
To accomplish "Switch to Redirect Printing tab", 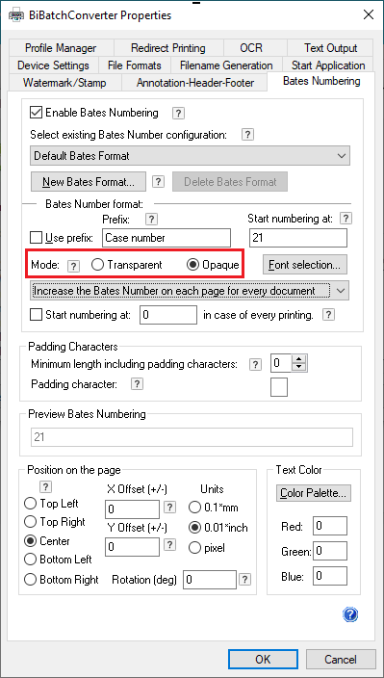I will [168, 47].
